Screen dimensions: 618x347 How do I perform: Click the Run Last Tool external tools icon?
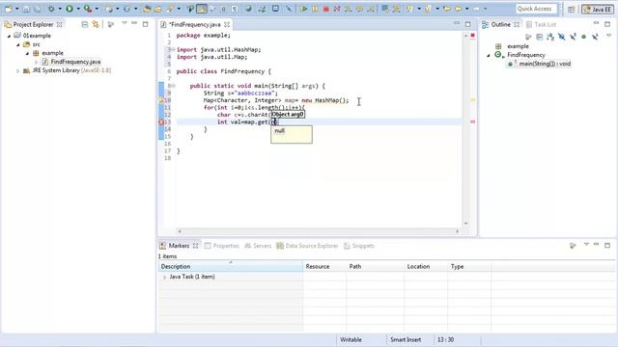click(x=88, y=9)
